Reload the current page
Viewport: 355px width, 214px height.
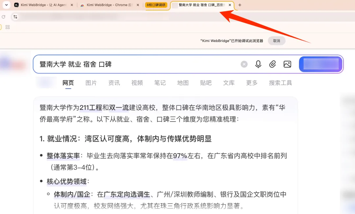pyautogui.click(x=3, y=17)
